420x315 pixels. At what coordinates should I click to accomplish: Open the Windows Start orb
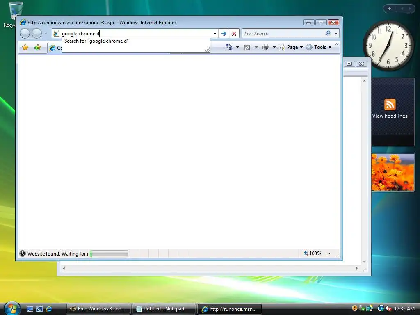coord(12,308)
